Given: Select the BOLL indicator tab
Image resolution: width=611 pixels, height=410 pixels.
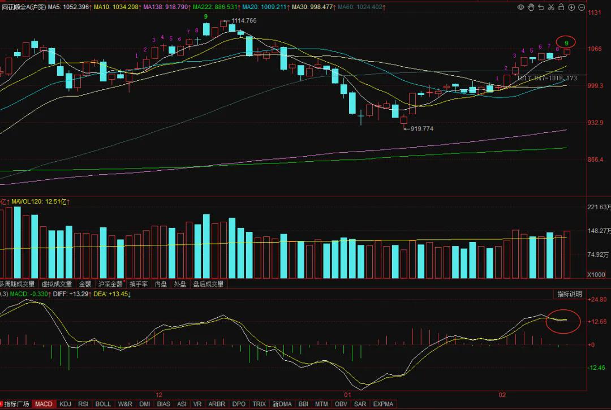Looking at the screenshot, I should click(x=103, y=404).
